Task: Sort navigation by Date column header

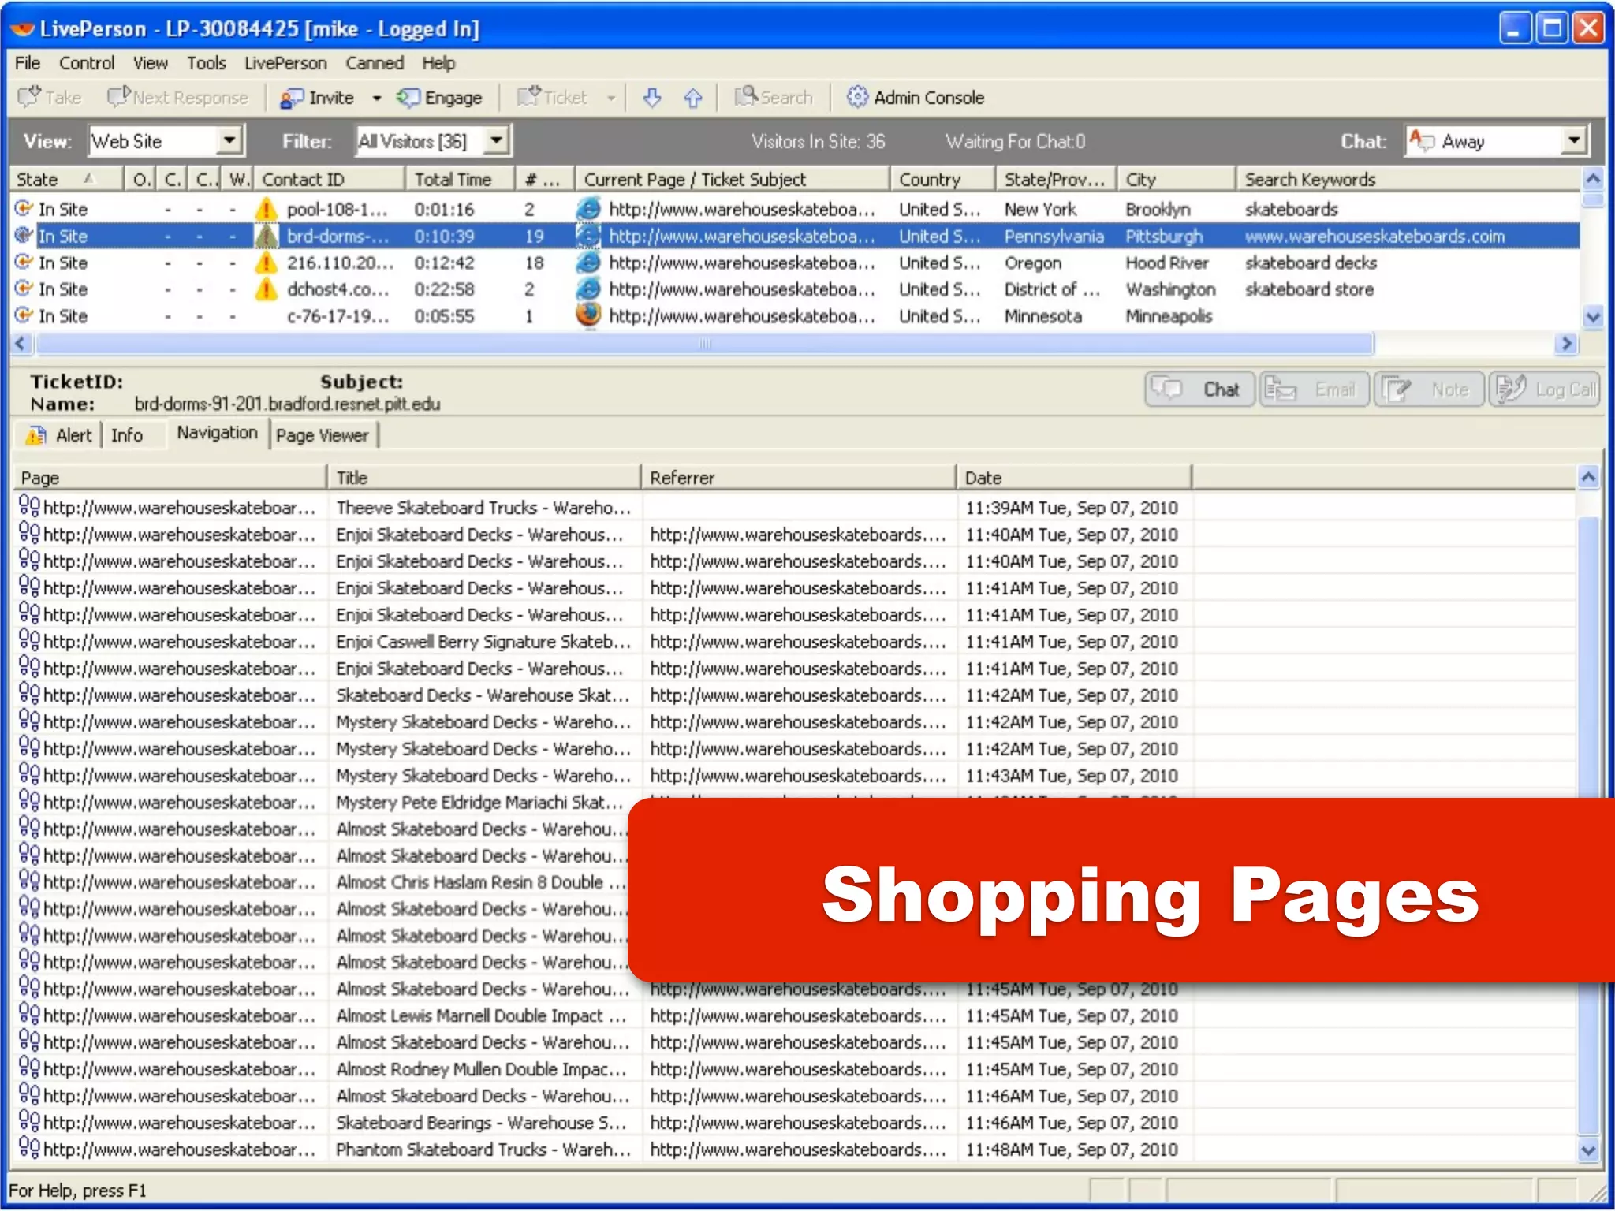Action: click(1073, 478)
